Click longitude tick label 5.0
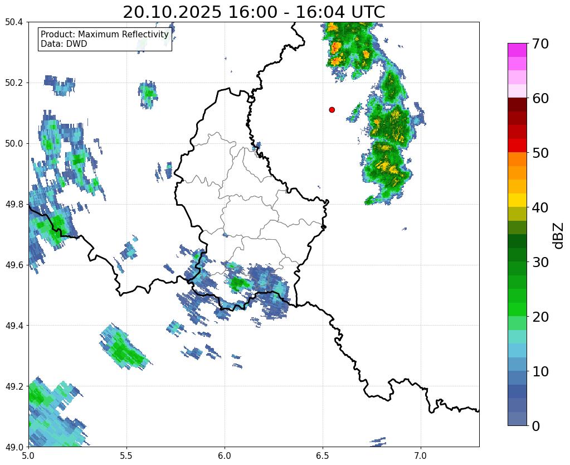Image resolution: width=570 pixels, height=465 pixels. click(x=28, y=456)
